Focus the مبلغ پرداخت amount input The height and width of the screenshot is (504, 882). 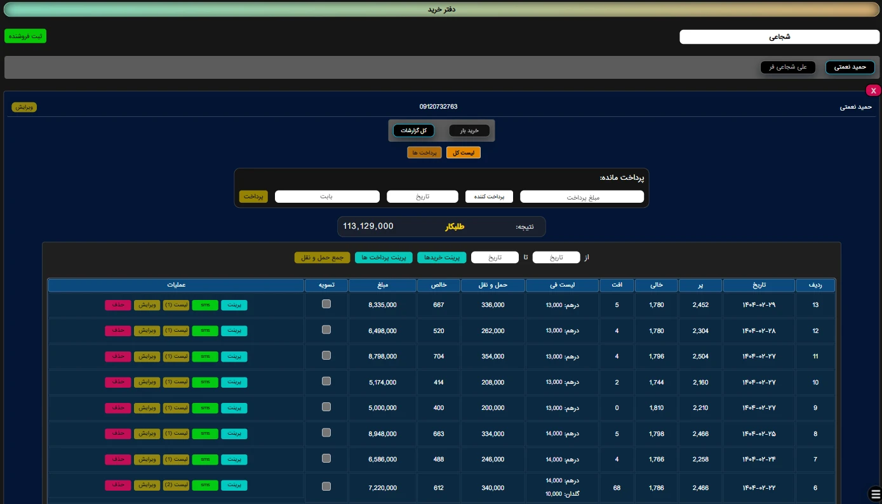click(582, 197)
